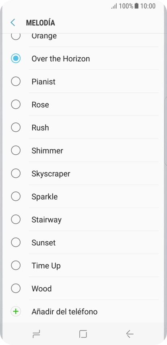Tap the battery status icon
Screen dimensions: 167x345
point(136,6)
